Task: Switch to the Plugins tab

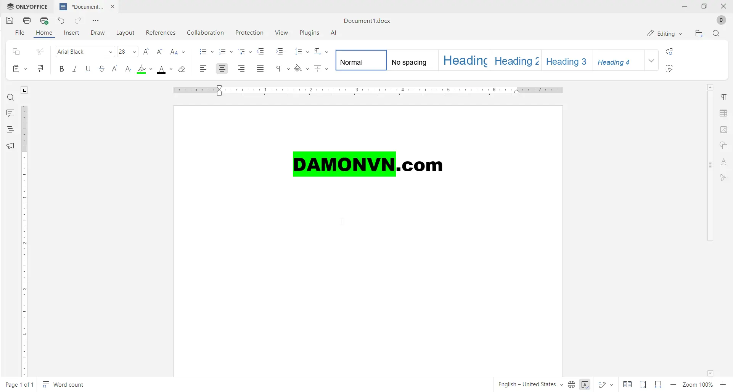Action: [309, 33]
